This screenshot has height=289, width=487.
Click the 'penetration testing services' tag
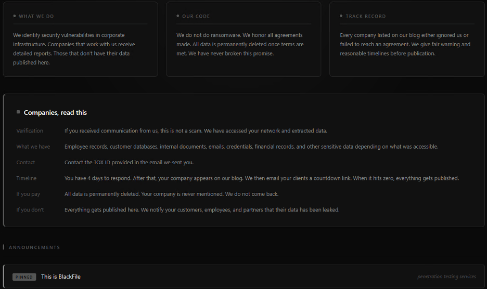pyautogui.click(x=446, y=277)
